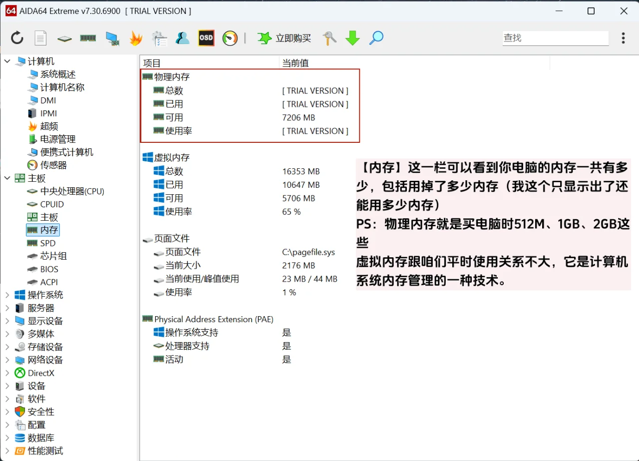Image resolution: width=639 pixels, height=461 pixels.
Task: Select 配置 in the tree
Action: click(36, 425)
